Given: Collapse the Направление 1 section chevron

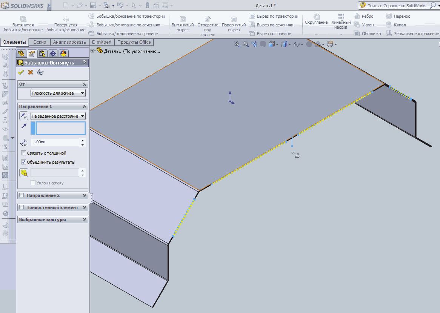Looking at the screenshot, I should 84,107.
